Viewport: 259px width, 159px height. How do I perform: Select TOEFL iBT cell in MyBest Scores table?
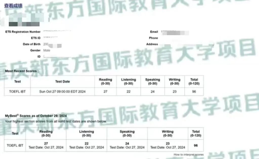pos(15,145)
